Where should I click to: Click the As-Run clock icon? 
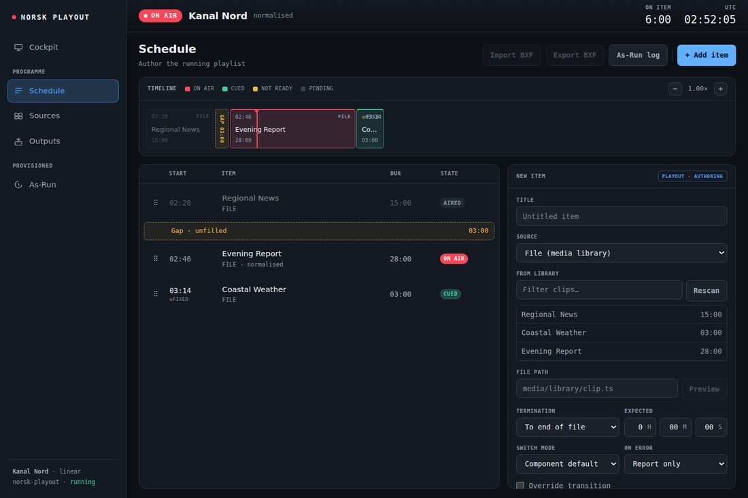click(x=18, y=184)
